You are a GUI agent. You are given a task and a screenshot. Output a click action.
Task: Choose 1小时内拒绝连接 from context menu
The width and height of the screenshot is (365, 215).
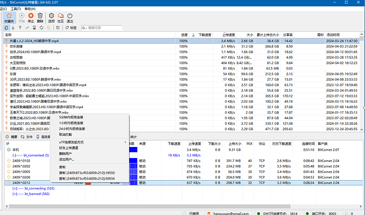71,123
